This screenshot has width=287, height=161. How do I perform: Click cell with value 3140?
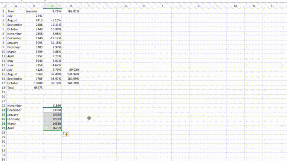34,29
